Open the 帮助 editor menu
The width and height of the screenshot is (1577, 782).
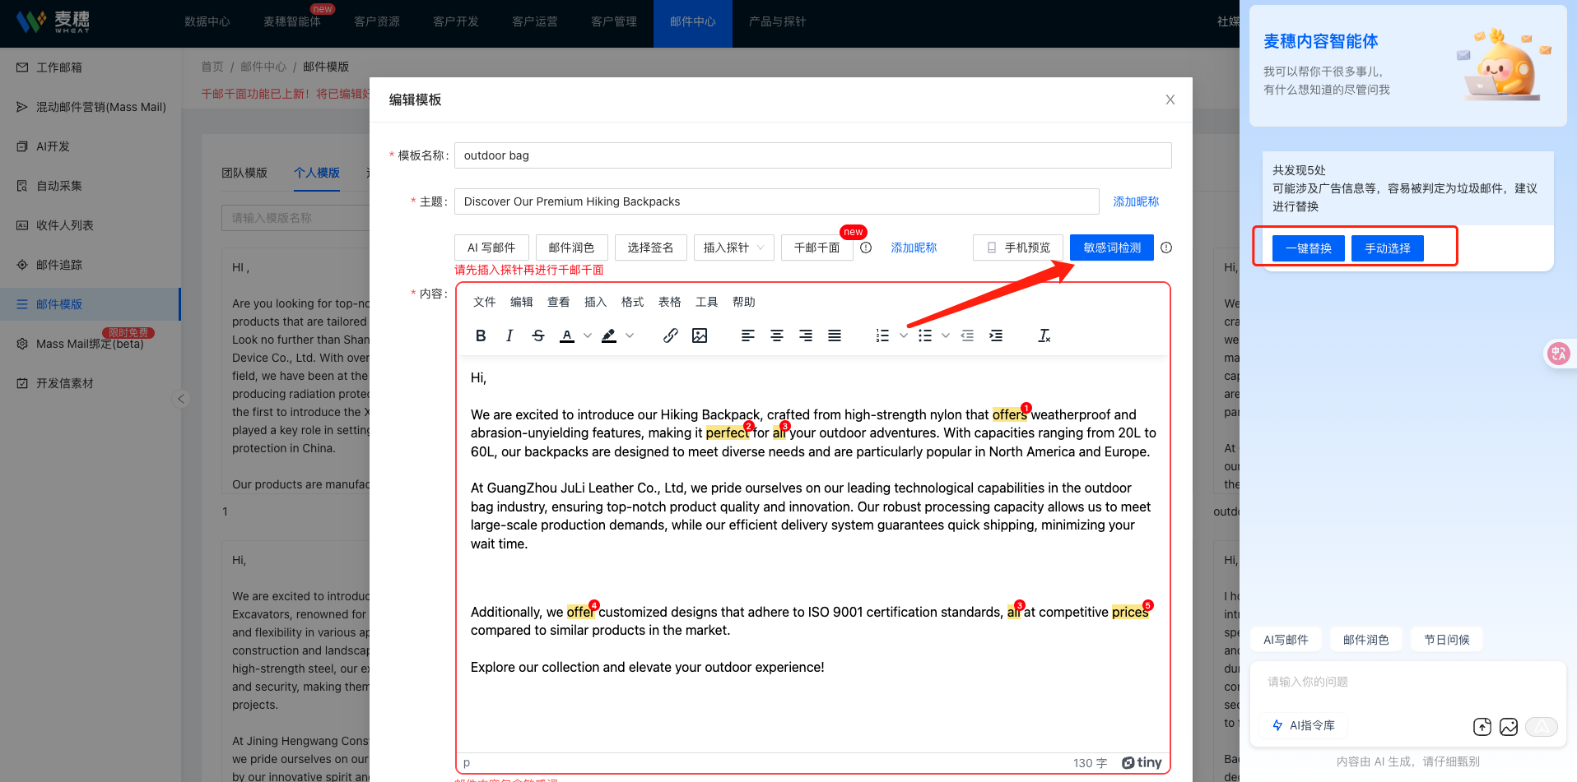744,302
